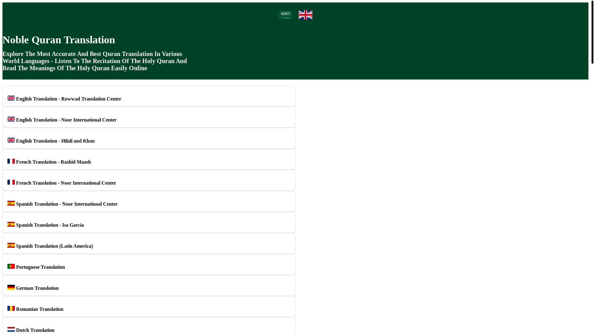Switch site language using UK flag
The height and width of the screenshot is (334, 594).
pos(305,15)
